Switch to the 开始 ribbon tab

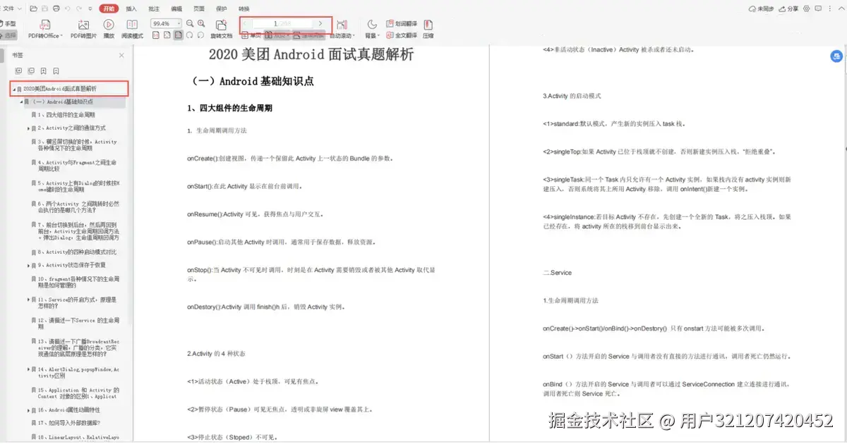click(x=108, y=8)
